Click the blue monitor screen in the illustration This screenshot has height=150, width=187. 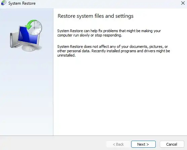point(28,35)
